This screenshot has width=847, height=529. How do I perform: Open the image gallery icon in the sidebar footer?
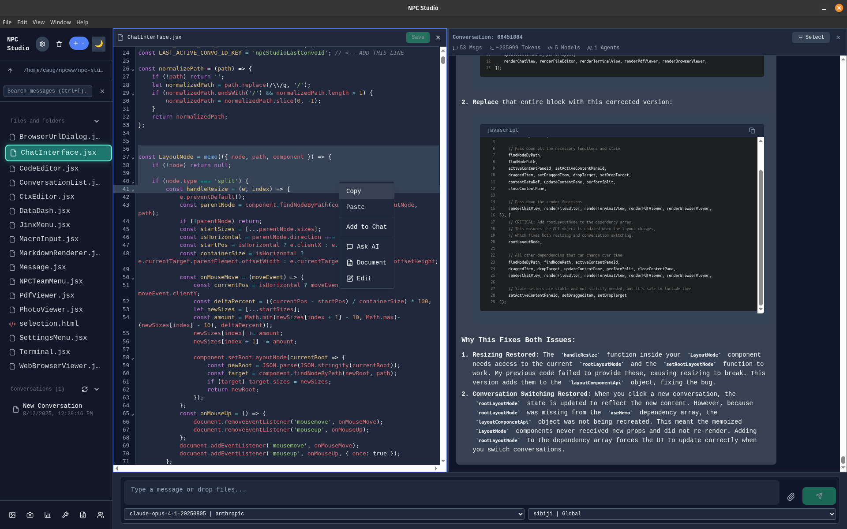[x=12, y=515]
